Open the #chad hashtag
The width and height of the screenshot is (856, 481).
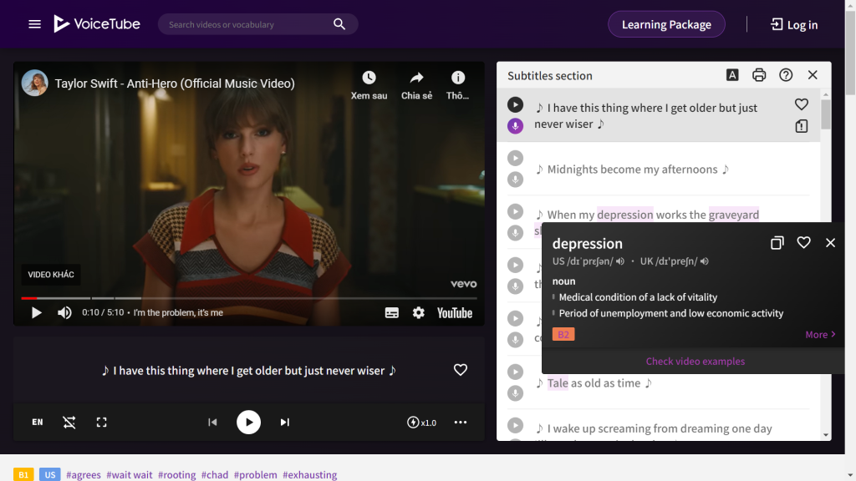[x=215, y=474]
